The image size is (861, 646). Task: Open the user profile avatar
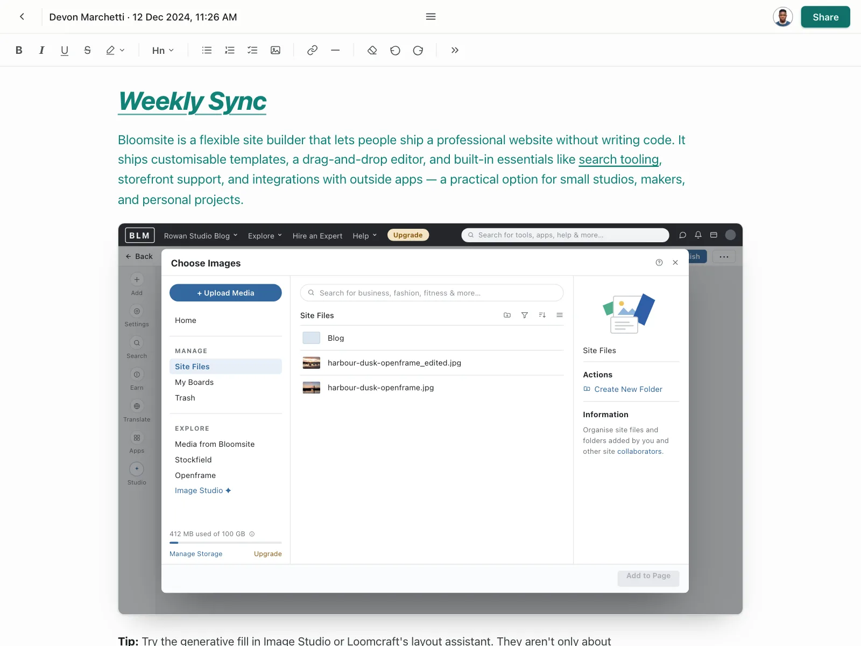[782, 17]
